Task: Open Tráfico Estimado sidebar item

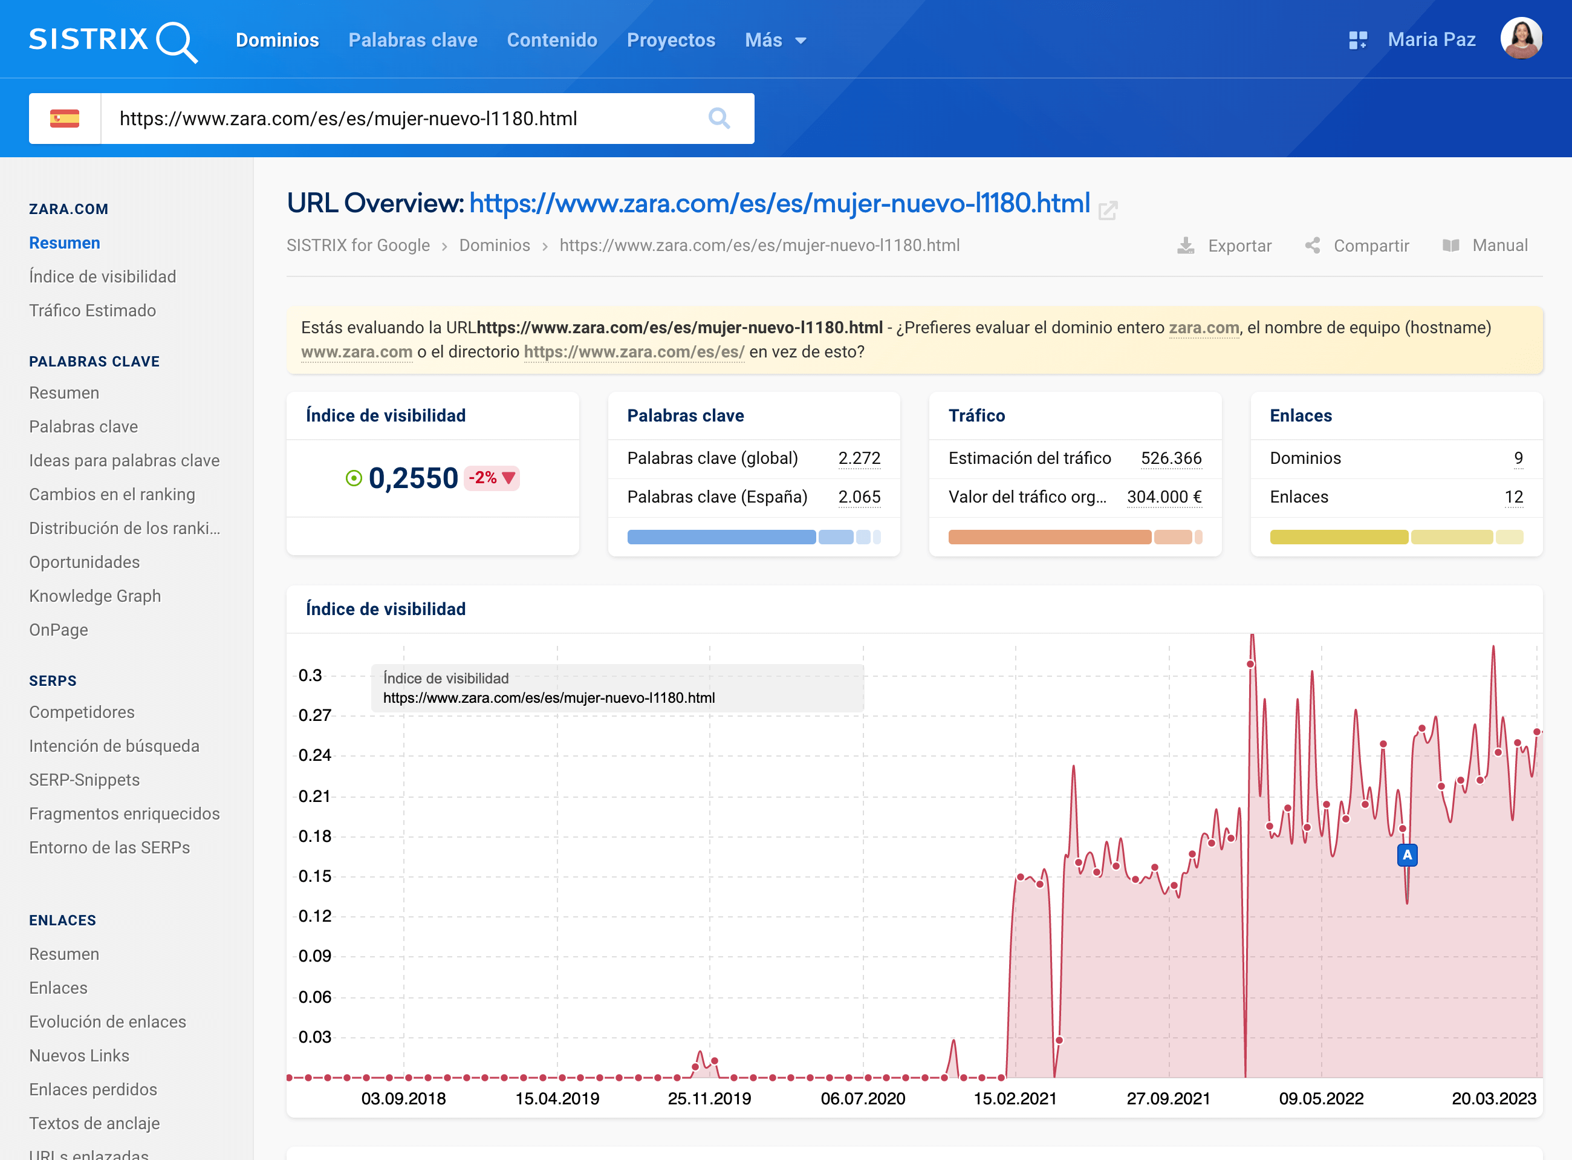Action: (93, 310)
